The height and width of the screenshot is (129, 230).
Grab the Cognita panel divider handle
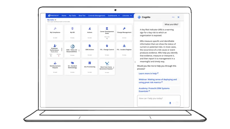click(135, 62)
